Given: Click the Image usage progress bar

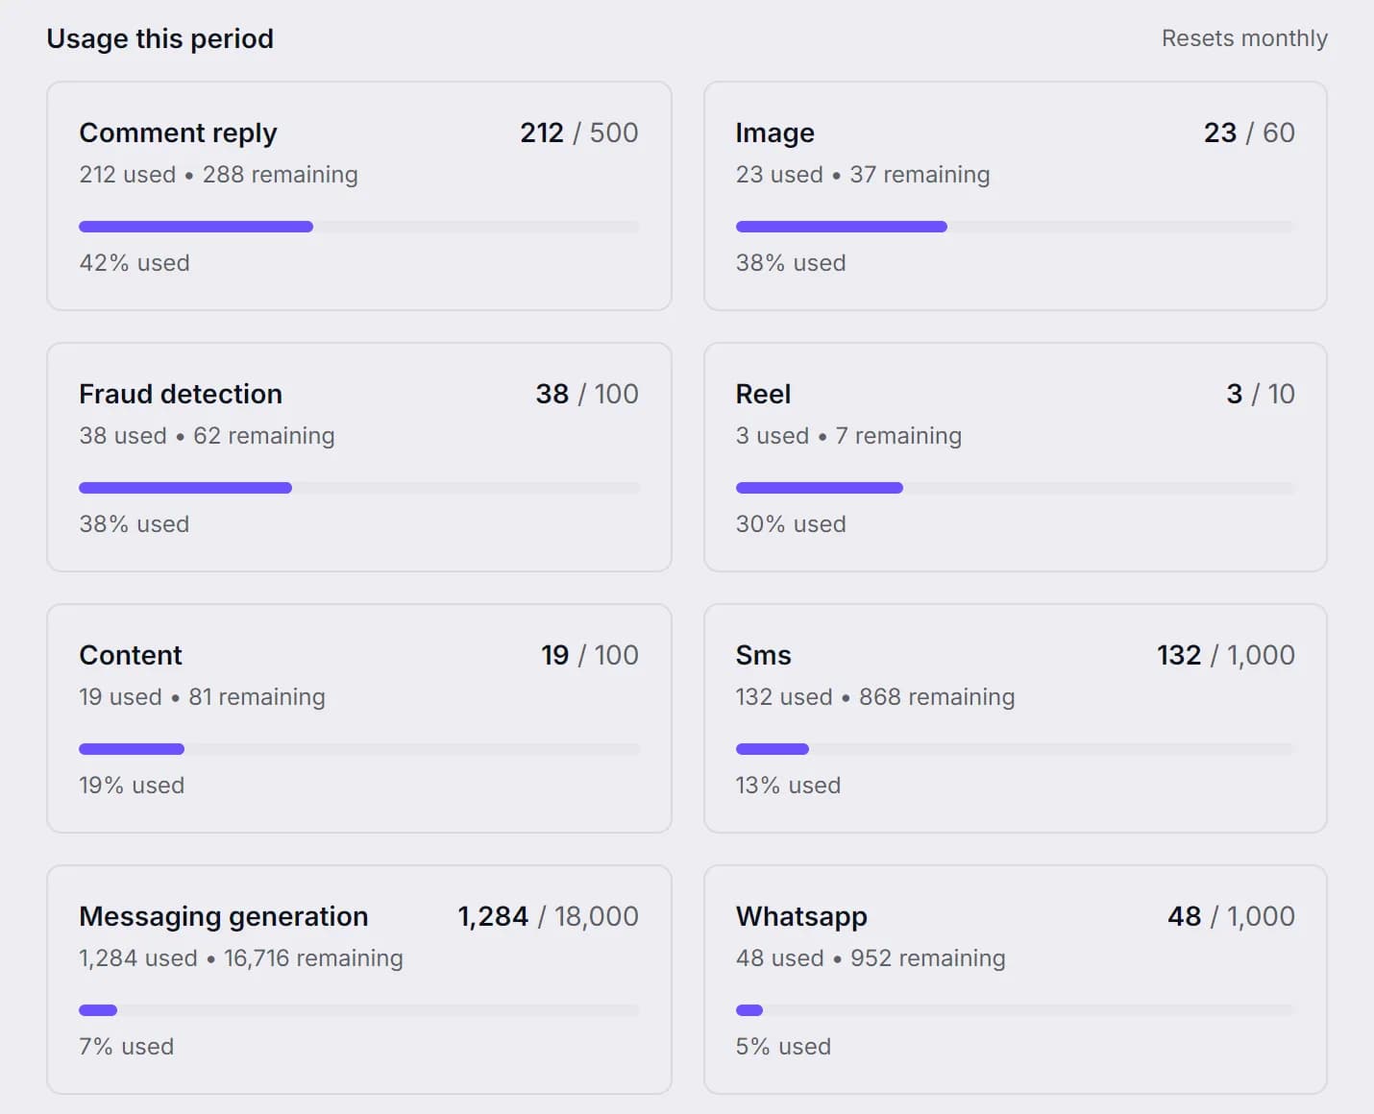Looking at the screenshot, I should [x=1016, y=227].
